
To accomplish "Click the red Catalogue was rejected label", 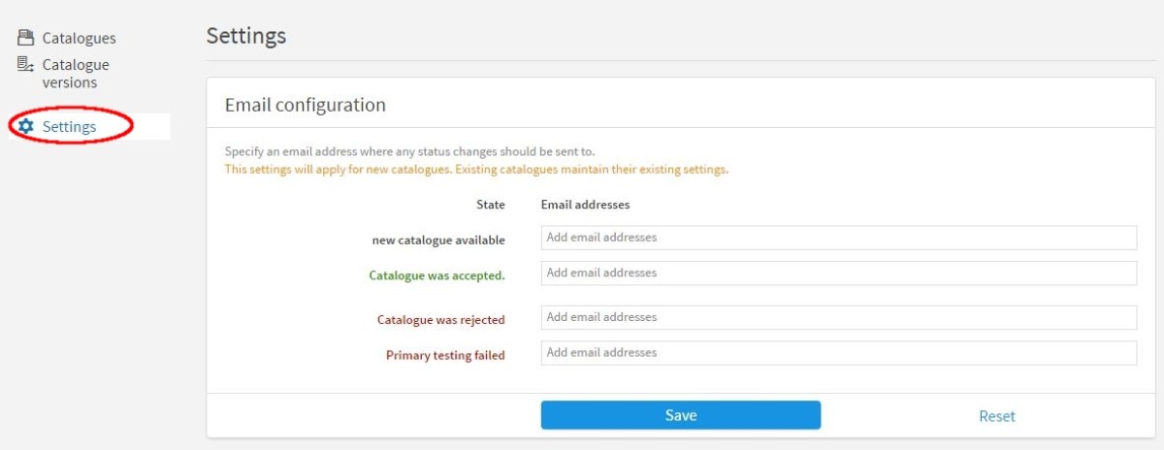I will (x=441, y=319).
